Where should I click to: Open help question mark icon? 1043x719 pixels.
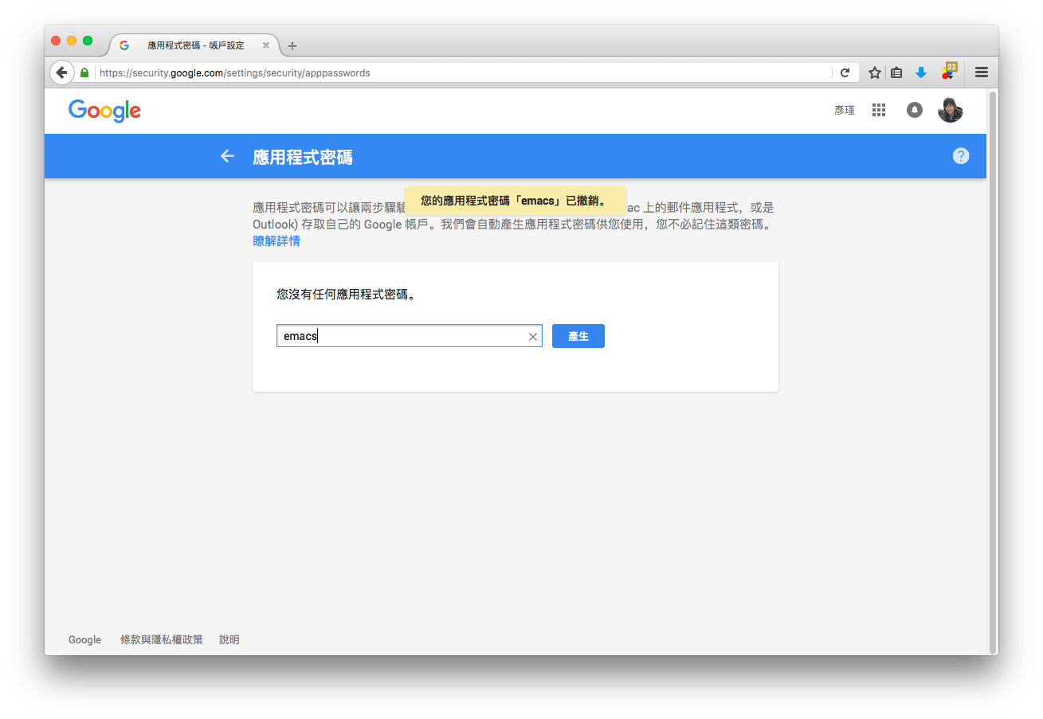pyautogui.click(x=961, y=156)
